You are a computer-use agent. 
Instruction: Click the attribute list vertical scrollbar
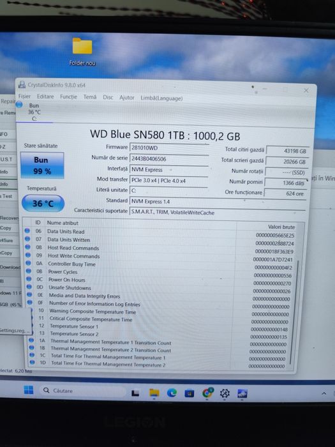[x=294, y=312]
